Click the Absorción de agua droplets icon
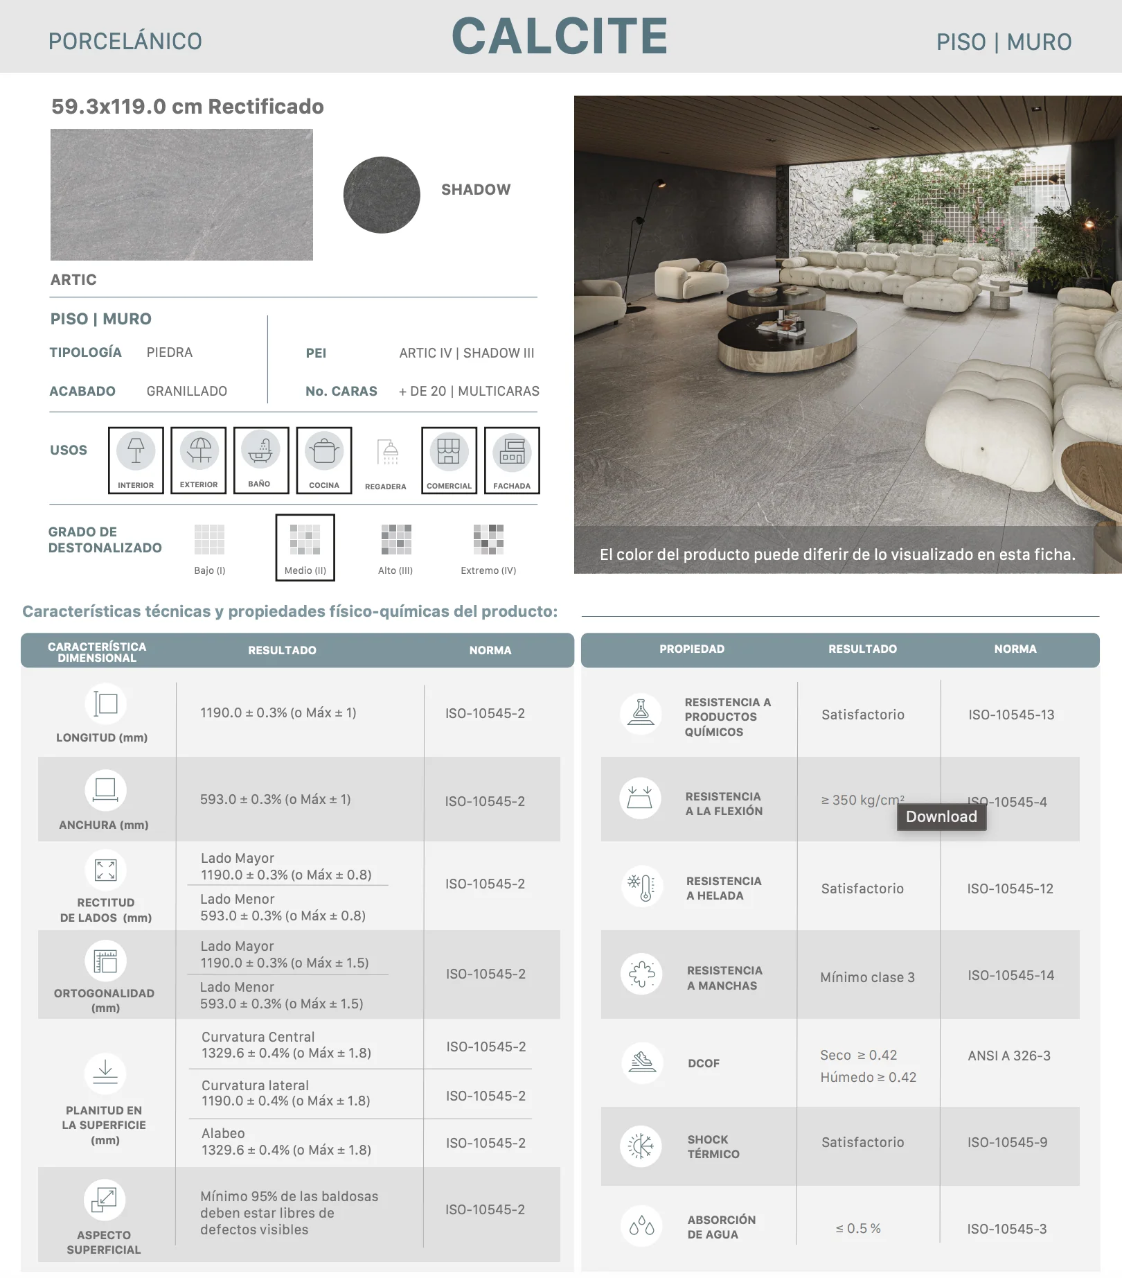The width and height of the screenshot is (1122, 1278). 641,1226
